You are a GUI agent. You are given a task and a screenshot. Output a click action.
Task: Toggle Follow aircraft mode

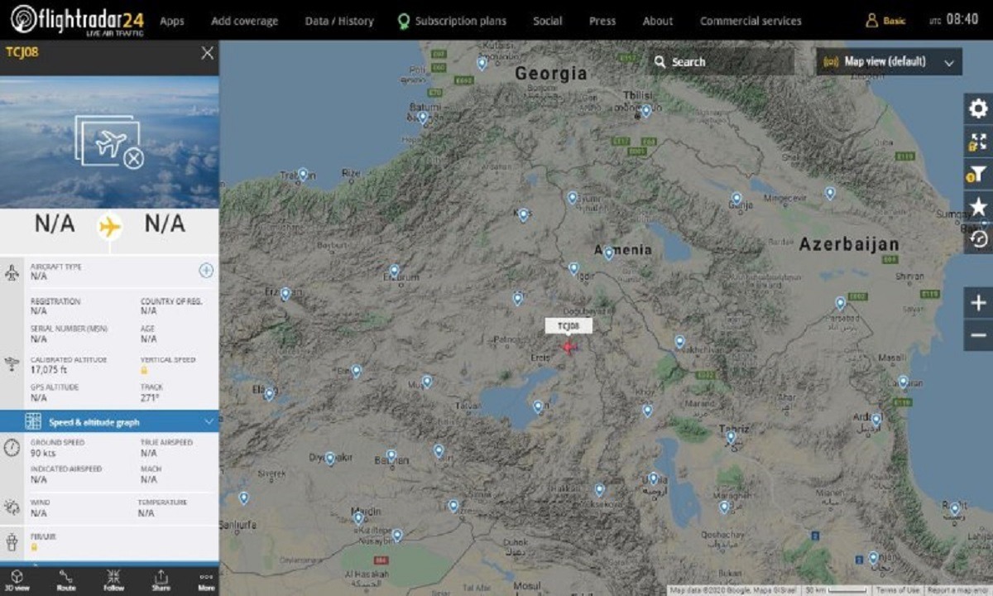(x=113, y=579)
